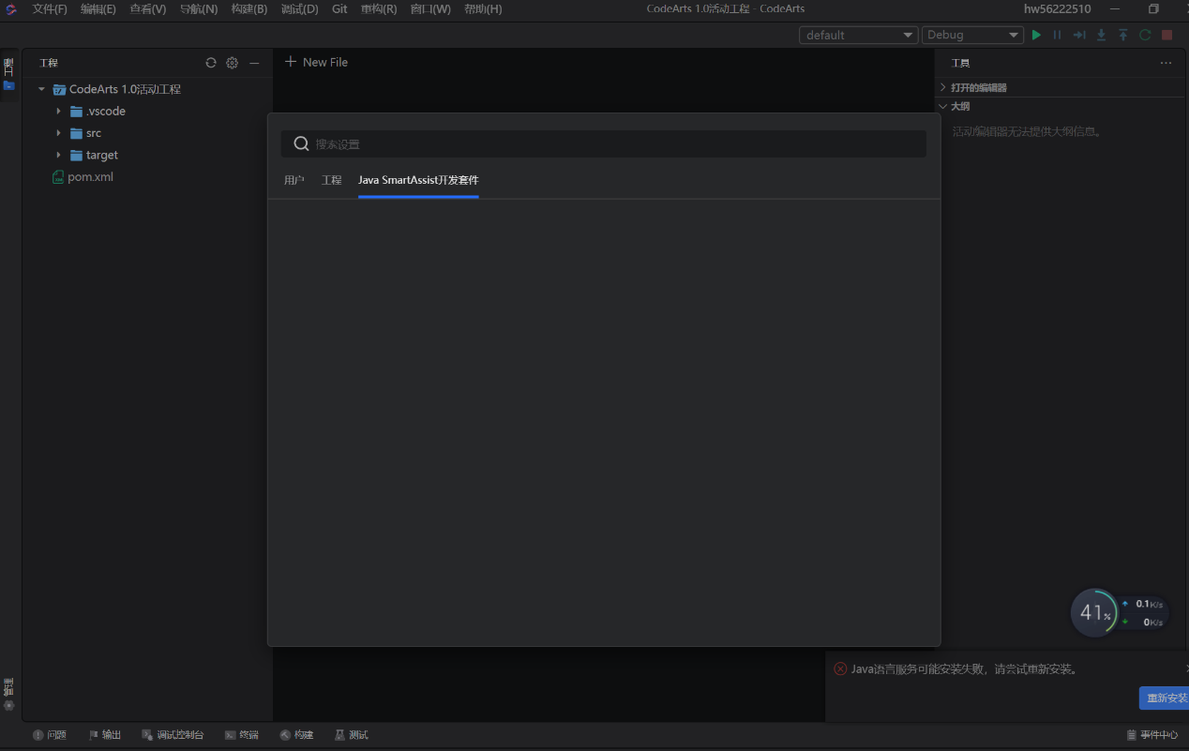
Task: Open the 编辑(E) menu
Action: (98, 8)
